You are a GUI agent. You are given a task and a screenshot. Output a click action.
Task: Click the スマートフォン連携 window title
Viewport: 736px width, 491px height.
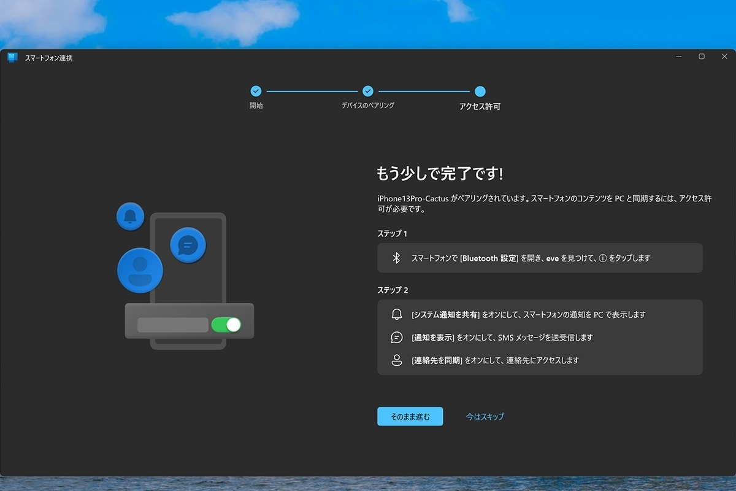click(48, 58)
